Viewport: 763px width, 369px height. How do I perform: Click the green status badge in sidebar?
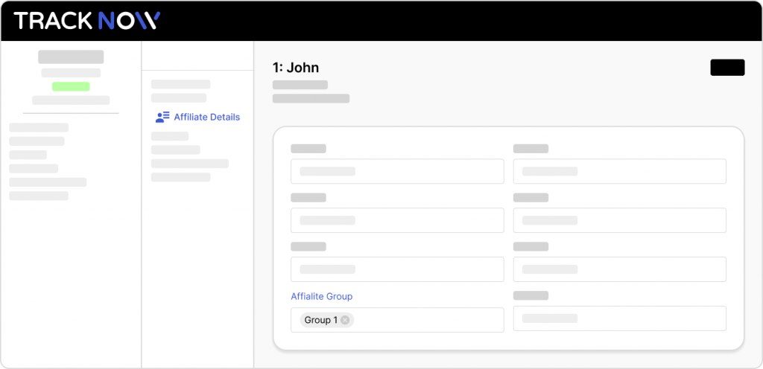point(71,86)
